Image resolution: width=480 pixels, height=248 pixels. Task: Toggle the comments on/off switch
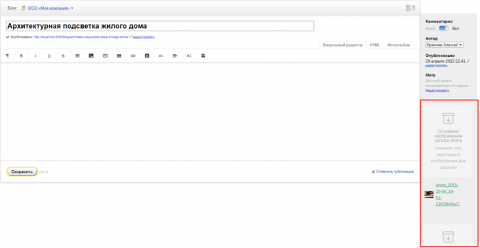[444, 29]
